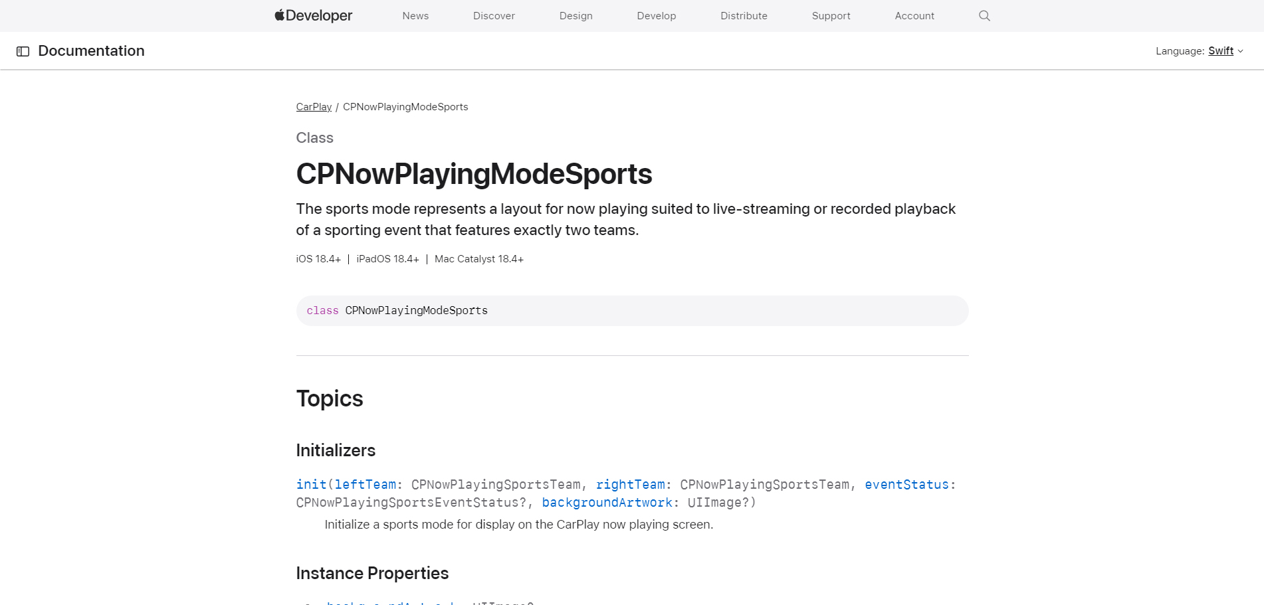This screenshot has width=1264, height=605.
Task: Open the rightTeam parameter link
Action: tap(629, 484)
